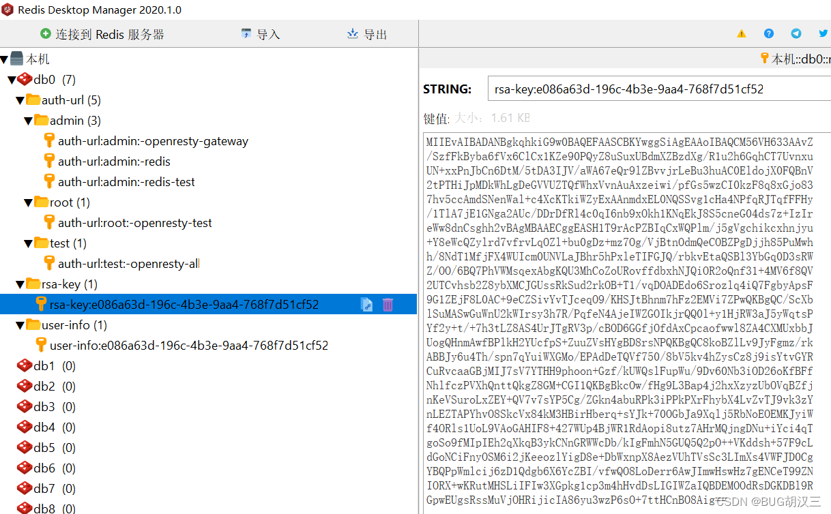
Task: Click the Export (导出) button
Action: pyautogui.click(x=367, y=34)
